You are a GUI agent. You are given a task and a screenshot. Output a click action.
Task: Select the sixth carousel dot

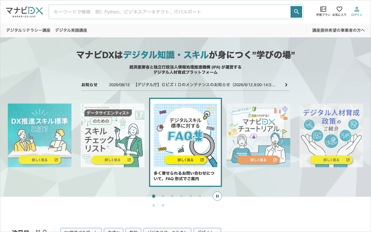click(200, 196)
